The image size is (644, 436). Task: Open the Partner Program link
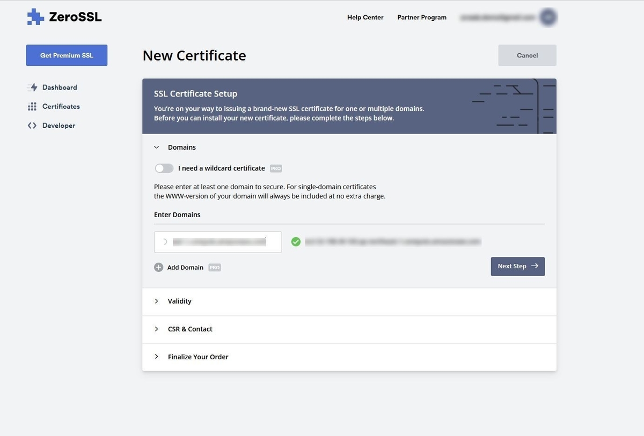422,17
